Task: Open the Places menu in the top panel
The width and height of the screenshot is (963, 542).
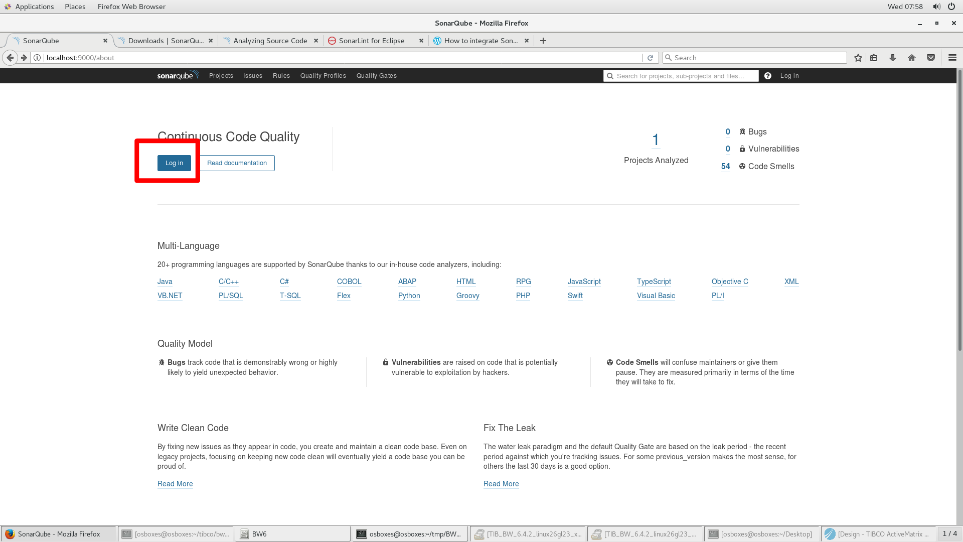Action: point(75,7)
